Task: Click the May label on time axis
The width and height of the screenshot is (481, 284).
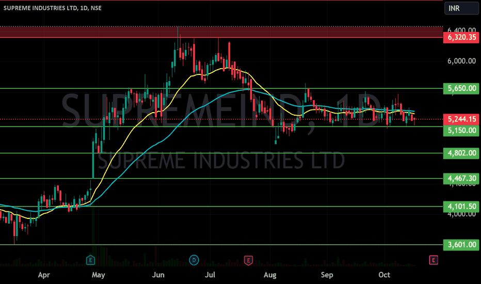Action: click(x=98, y=275)
